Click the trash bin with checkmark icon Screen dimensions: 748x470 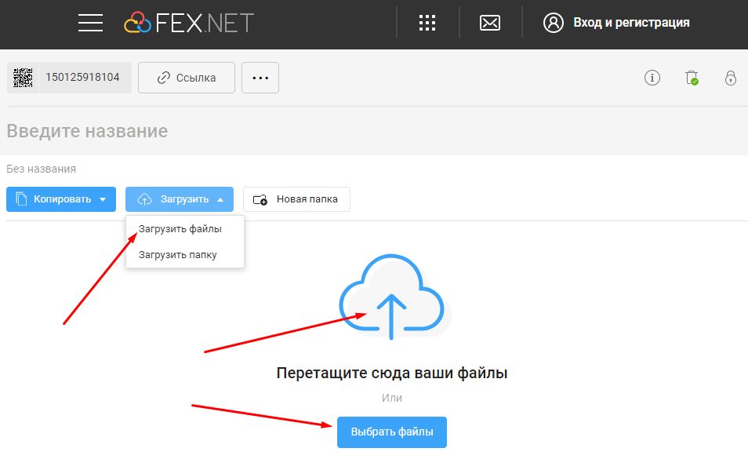pos(692,78)
